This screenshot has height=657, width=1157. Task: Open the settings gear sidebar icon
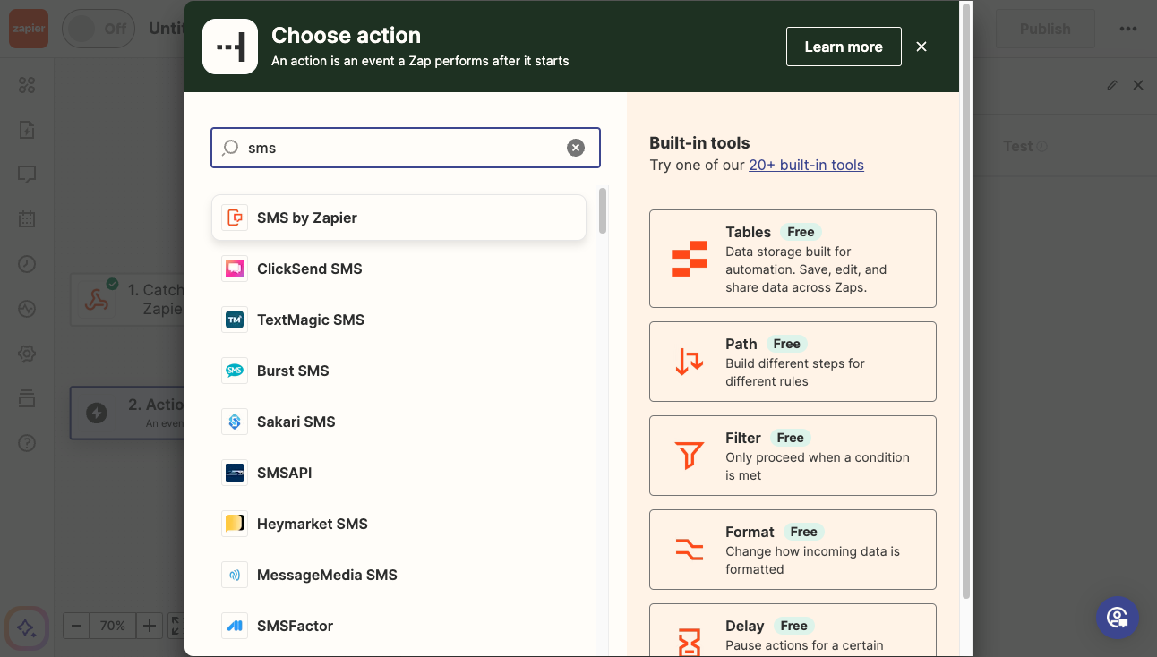tap(27, 354)
